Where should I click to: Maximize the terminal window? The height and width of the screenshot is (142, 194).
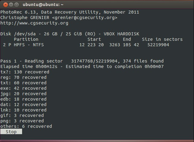point(16,5)
